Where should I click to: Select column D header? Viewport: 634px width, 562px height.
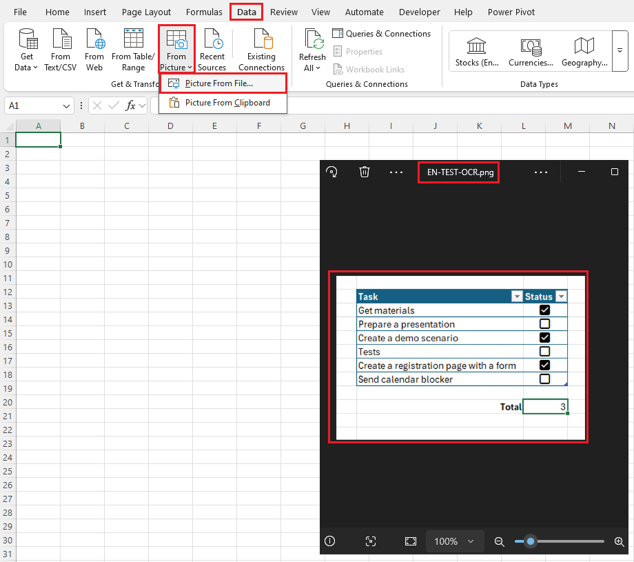pyautogui.click(x=170, y=126)
